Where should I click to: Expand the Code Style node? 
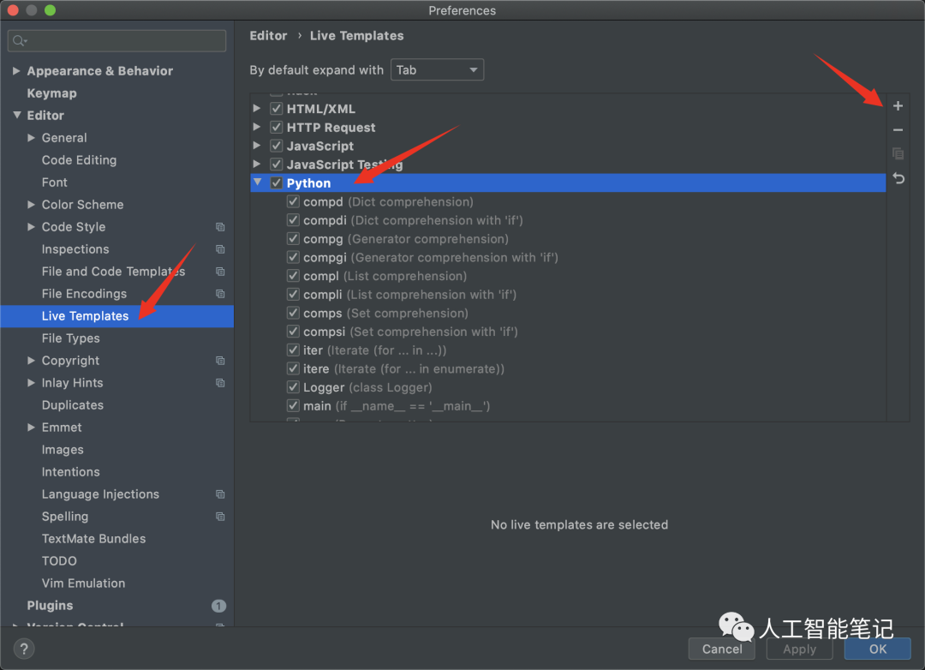(32, 227)
